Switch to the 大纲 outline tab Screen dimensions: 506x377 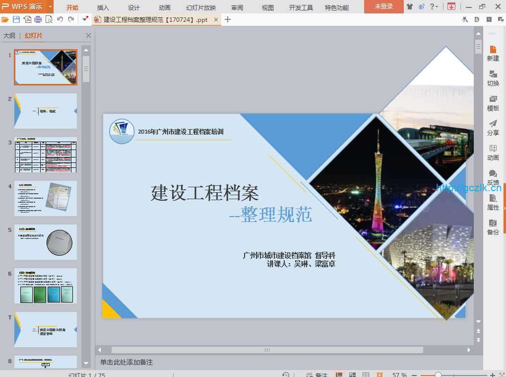point(9,36)
